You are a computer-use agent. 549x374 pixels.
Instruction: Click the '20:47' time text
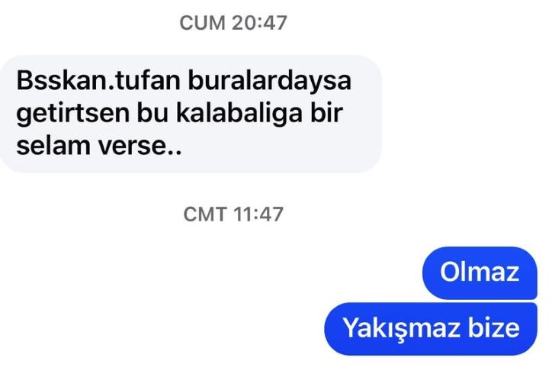[259, 23]
